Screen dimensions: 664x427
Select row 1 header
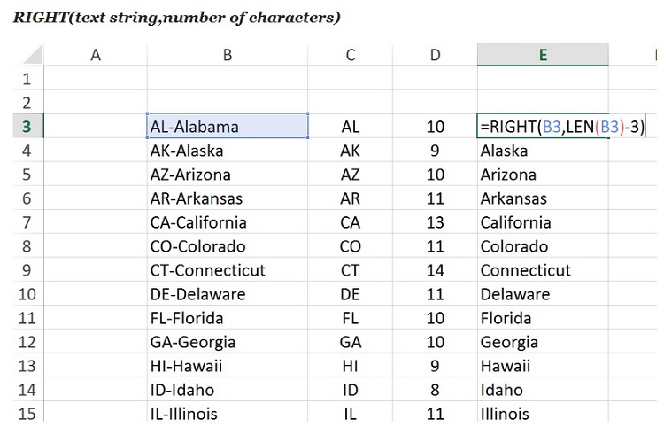[x=26, y=79]
